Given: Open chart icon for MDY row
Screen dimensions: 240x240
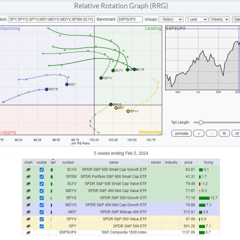Looking at the screenshot, I should tap(28, 212).
